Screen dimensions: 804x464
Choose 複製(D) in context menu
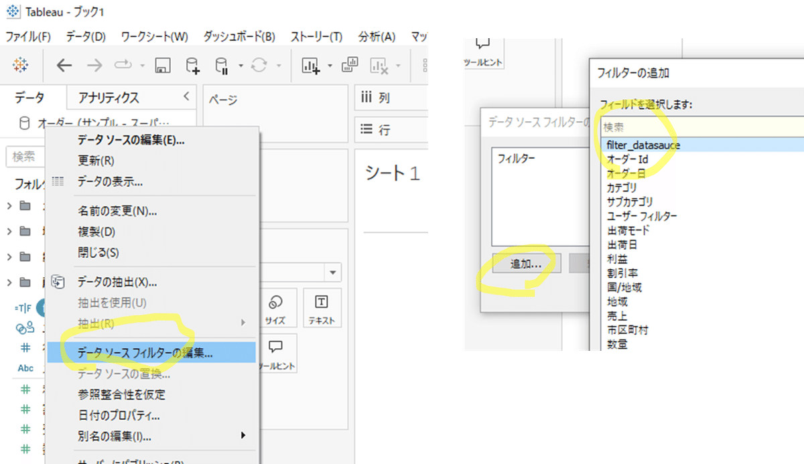click(x=151, y=232)
